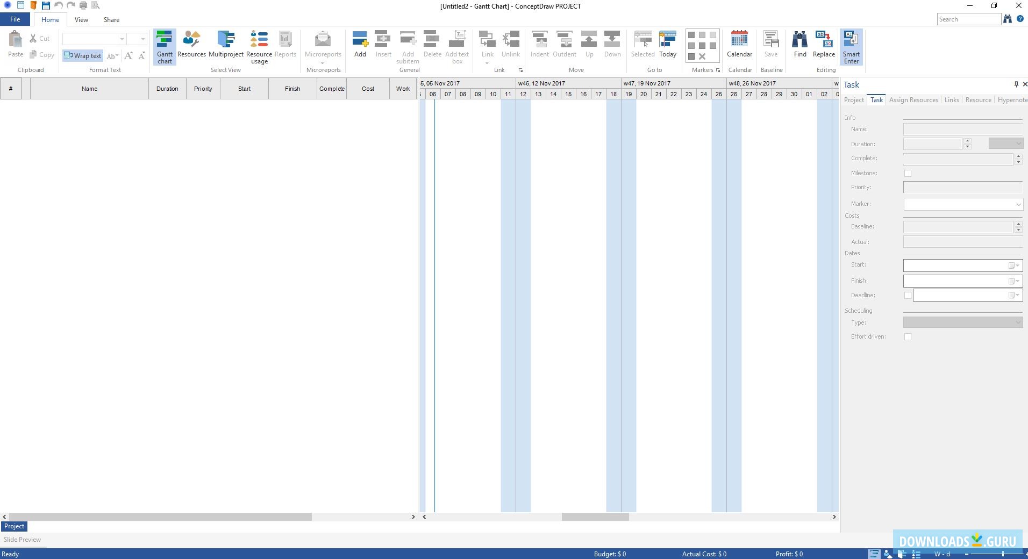1028x559 pixels.
Task: Open the Slide Preview panel
Action: tap(22, 540)
